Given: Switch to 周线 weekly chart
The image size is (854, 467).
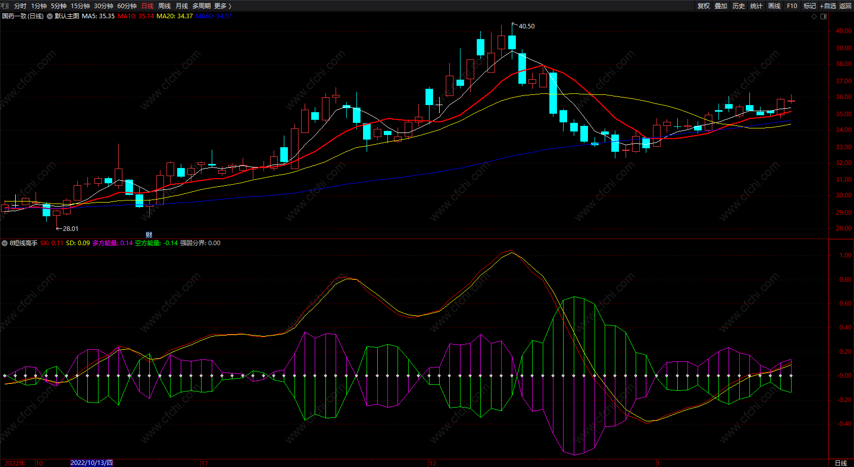Looking at the screenshot, I should [x=165, y=6].
